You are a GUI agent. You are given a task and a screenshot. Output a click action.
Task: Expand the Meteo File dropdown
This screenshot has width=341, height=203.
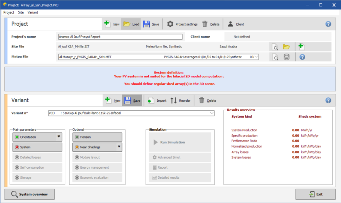[256, 57]
